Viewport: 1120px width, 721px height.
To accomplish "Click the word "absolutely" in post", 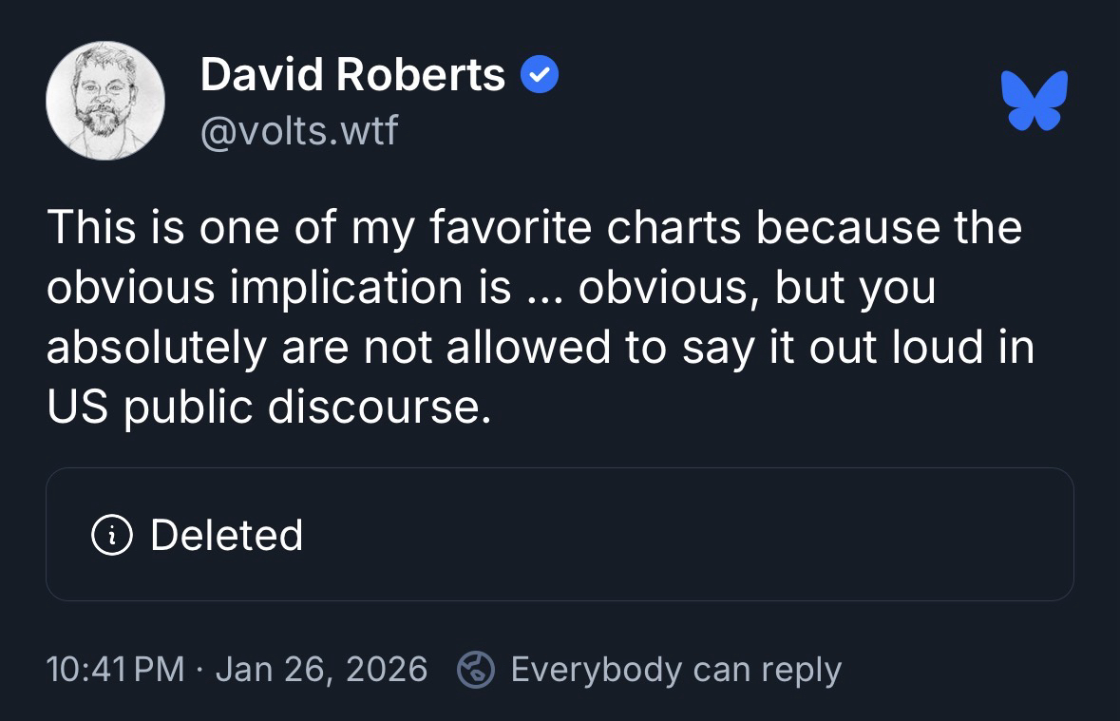I will [156, 348].
